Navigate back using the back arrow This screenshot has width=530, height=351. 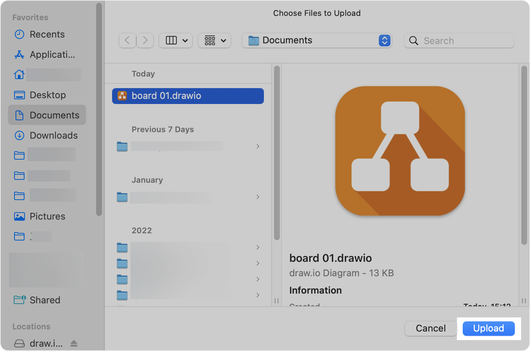tap(127, 40)
